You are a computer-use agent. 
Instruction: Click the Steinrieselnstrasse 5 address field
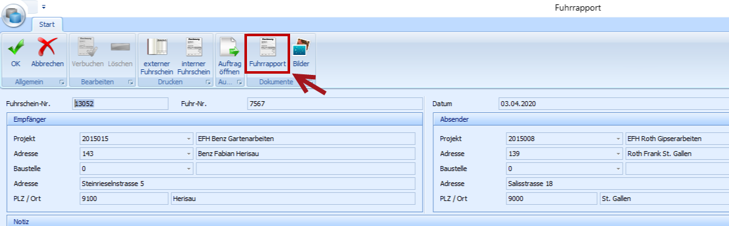[x=248, y=184]
